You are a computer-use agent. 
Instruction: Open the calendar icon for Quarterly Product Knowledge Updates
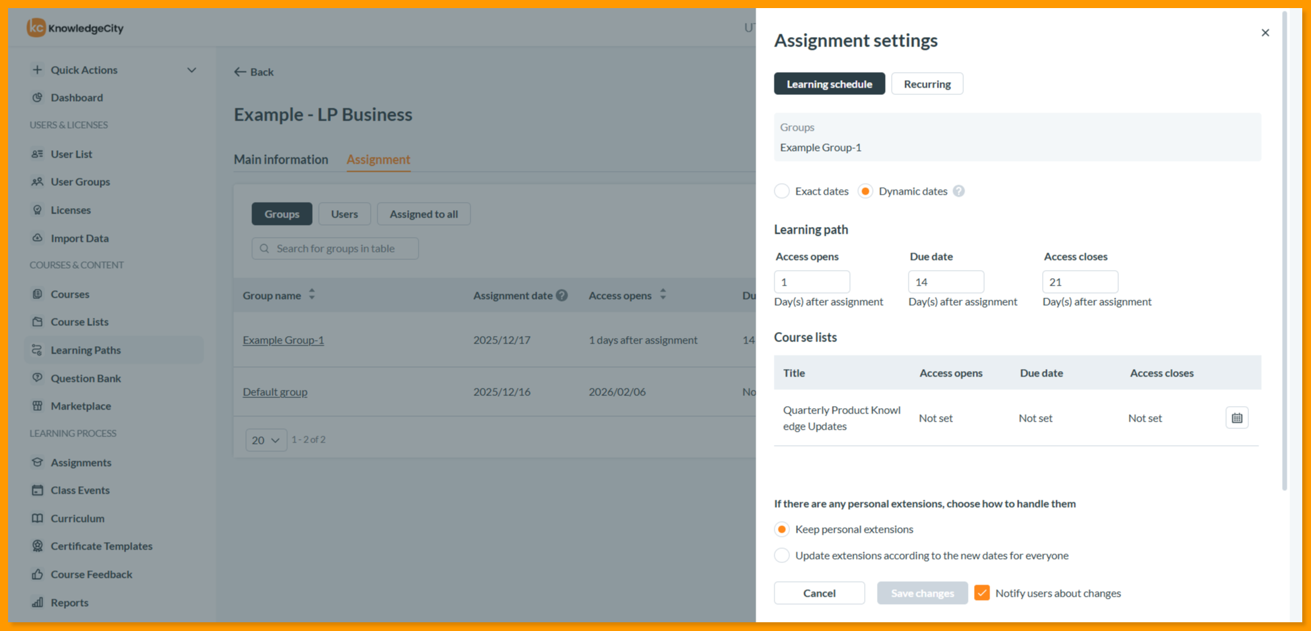[1237, 418]
